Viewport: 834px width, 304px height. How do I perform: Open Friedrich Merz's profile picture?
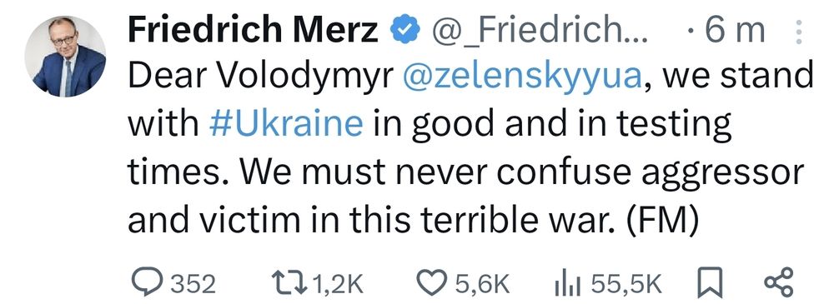(x=65, y=57)
